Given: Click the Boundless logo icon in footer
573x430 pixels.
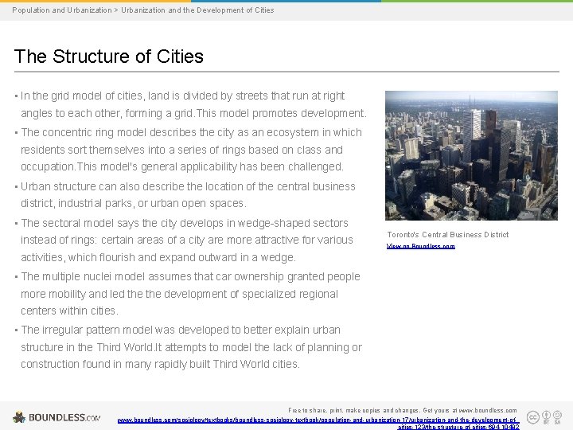Looking at the screenshot, I should (x=19, y=417).
